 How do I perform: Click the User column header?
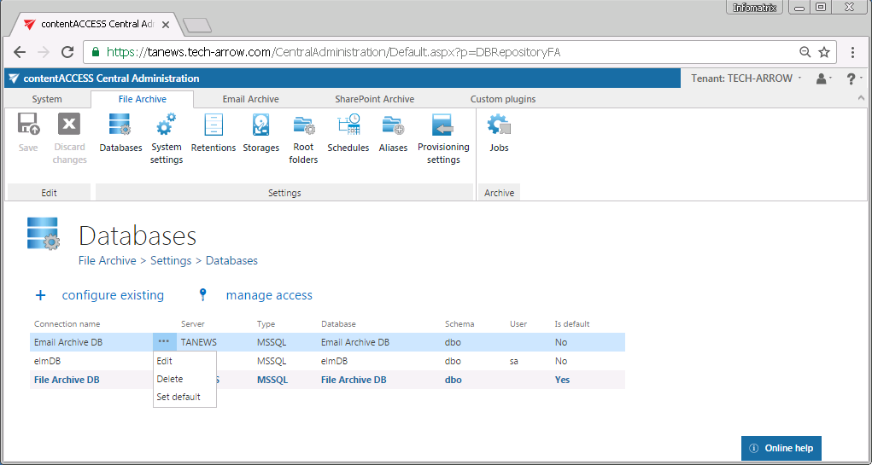pos(518,324)
